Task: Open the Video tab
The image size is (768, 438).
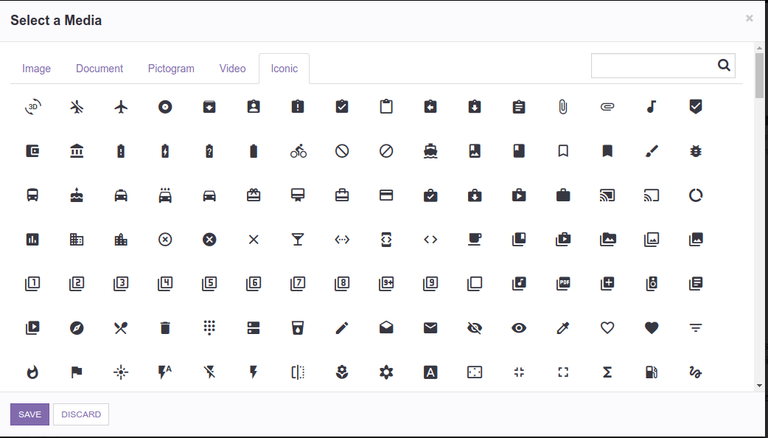Action: point(232,68)
